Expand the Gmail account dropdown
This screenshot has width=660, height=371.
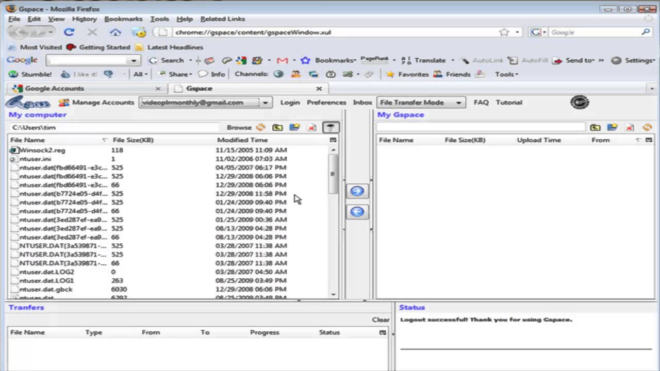(x=265, y=103)
